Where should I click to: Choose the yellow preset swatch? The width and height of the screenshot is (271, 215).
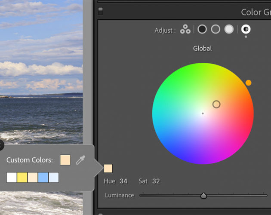(x=22, y=177)
